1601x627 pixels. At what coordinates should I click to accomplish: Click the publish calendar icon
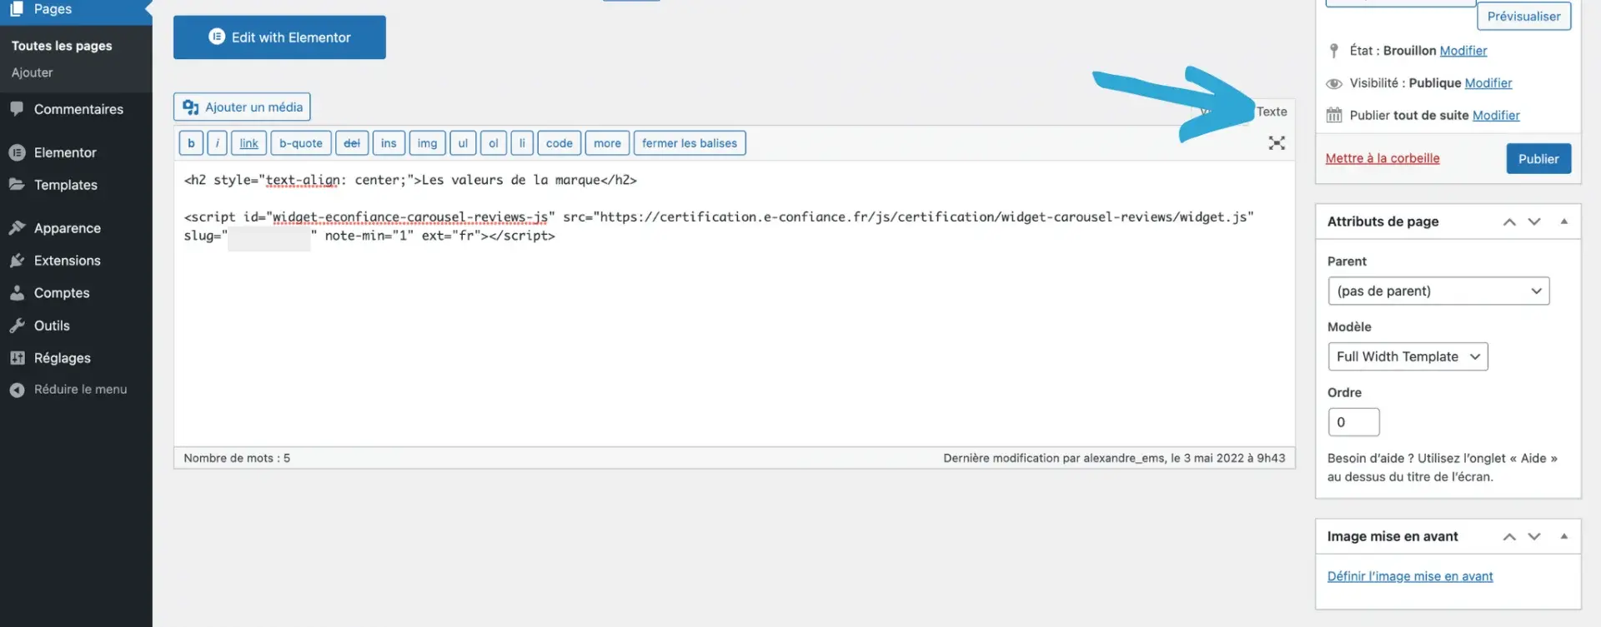click(x=1334, y=115)
